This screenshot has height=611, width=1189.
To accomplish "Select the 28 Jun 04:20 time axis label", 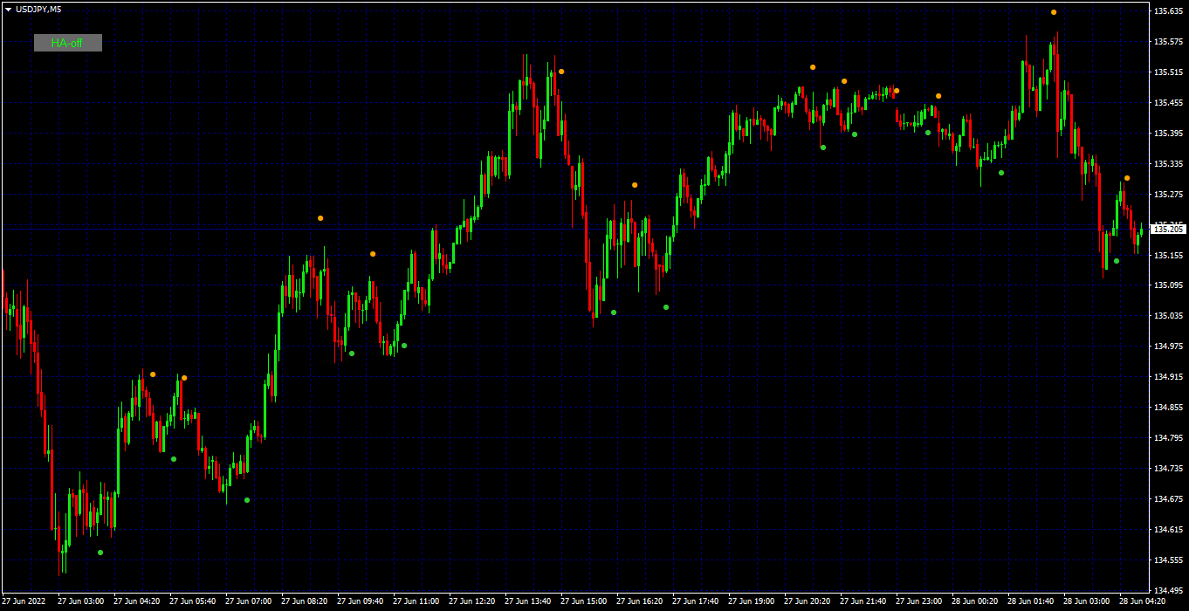I will click(x=1142, y=601).
